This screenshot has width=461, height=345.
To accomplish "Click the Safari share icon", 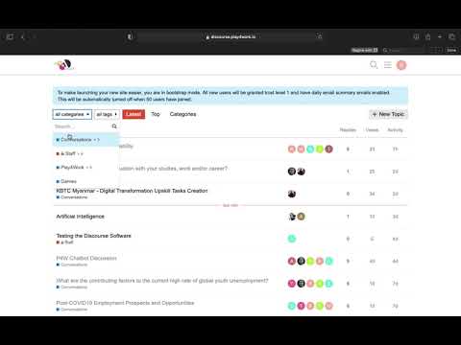I will point(427,36).
